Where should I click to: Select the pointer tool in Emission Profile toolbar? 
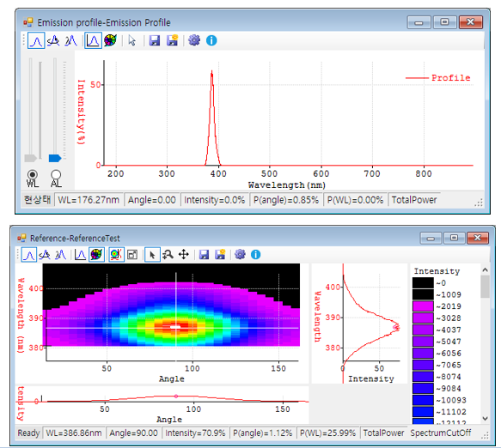click(131, 40)
